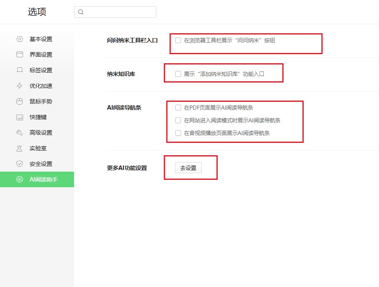Check 在PDF页面展示AI阅读导航条
Screen dimensions: 379x287
pyautogui.click(x=178, y=108)
